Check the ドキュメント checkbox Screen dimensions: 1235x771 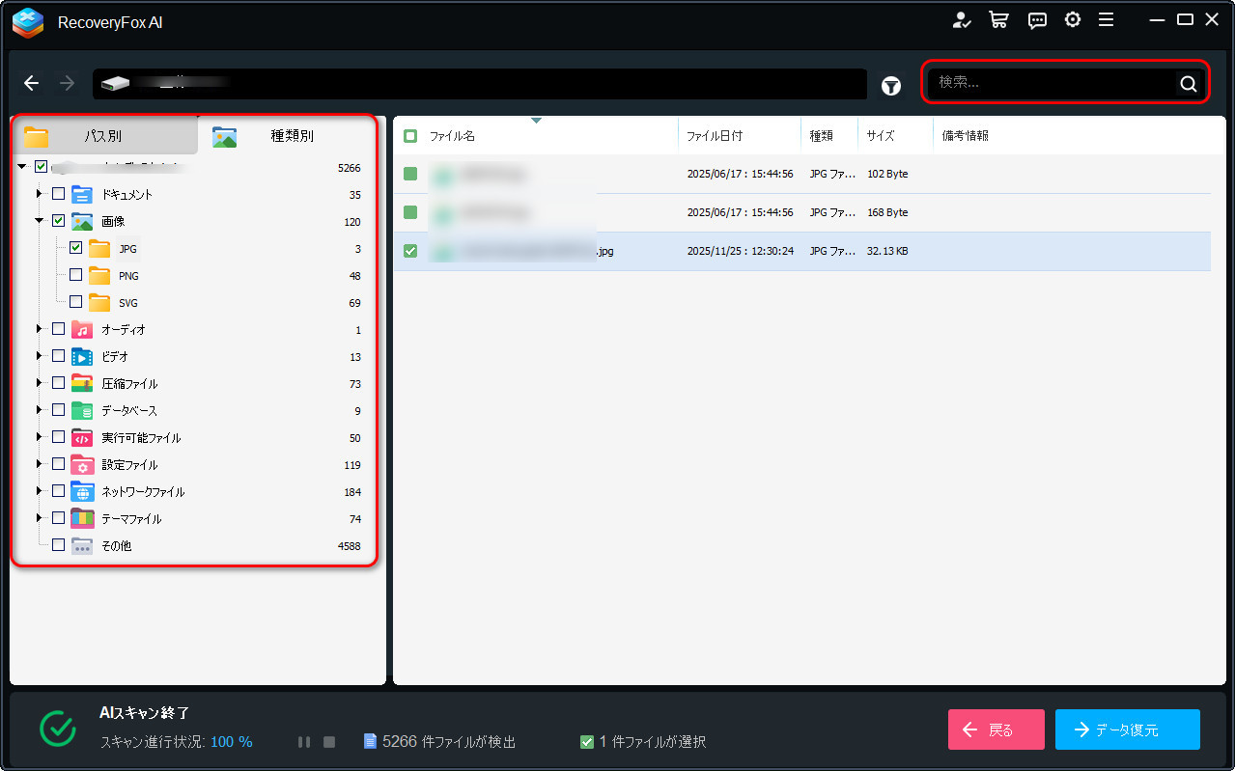[58, 194]
